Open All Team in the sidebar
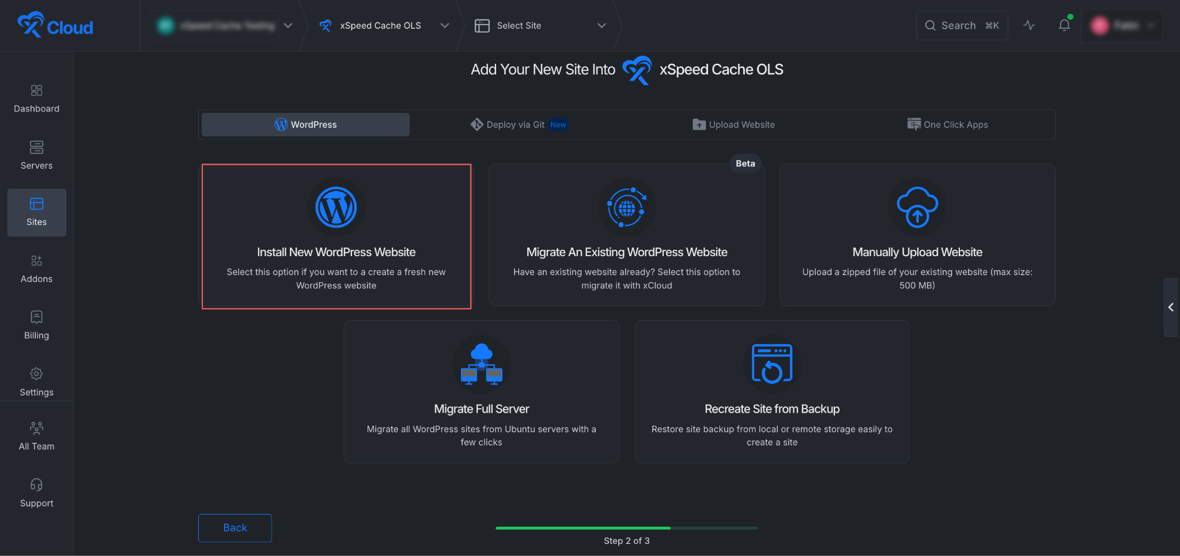This screenshot has width=1180, height=556. 36,436
